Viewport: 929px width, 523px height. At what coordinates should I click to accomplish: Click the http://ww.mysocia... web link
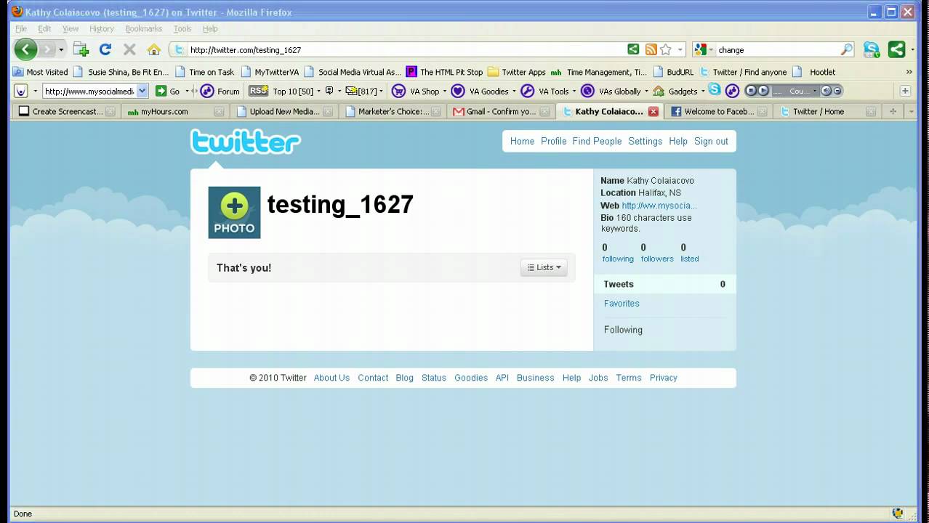659,206
